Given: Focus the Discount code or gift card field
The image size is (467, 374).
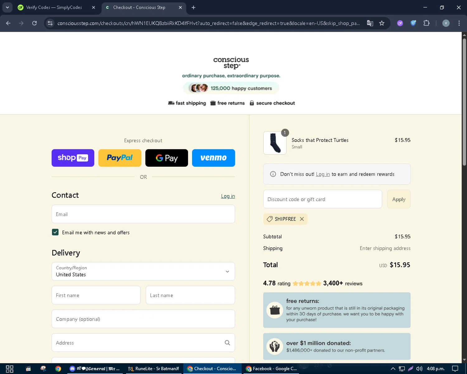Looking at the screenshot, I should (323, 199).
